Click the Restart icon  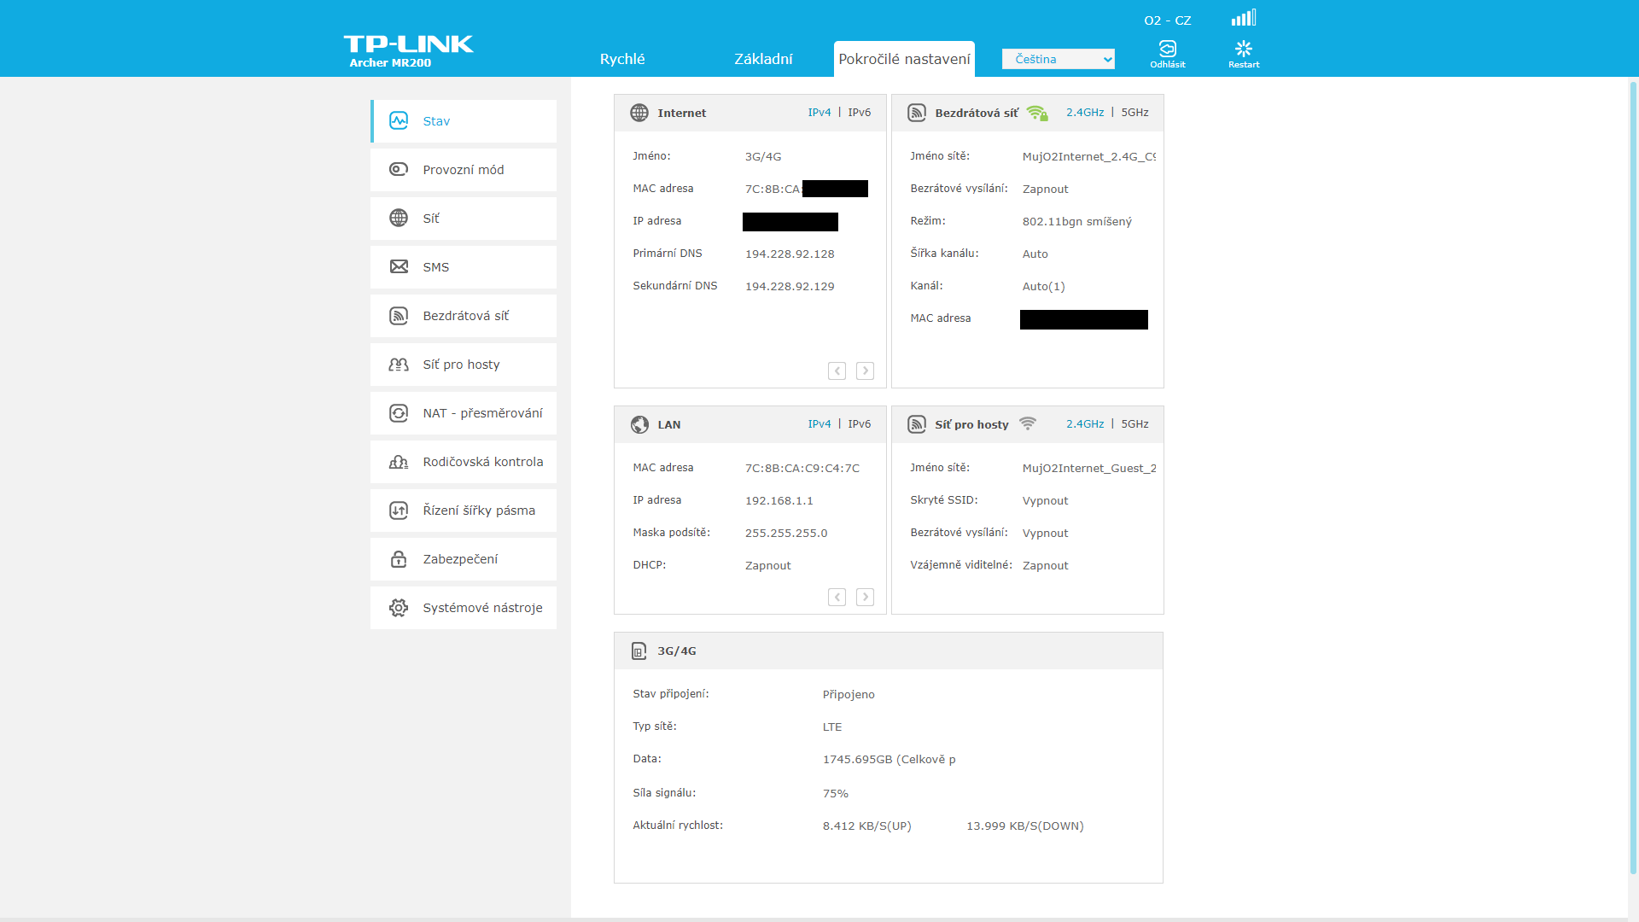click(1243, 49)
